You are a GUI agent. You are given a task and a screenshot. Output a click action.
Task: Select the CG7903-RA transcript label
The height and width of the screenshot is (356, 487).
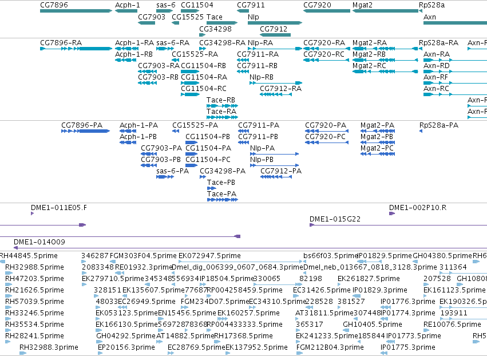(x=159, y=66)
